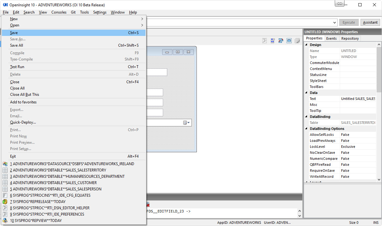Screen dimensions: 382x226
Task: Open the Tools menu in the menu bar
Action: 84,12
